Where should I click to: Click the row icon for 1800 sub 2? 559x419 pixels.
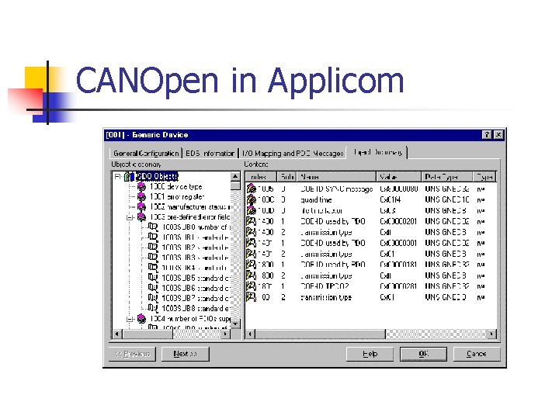pos(252,275)
